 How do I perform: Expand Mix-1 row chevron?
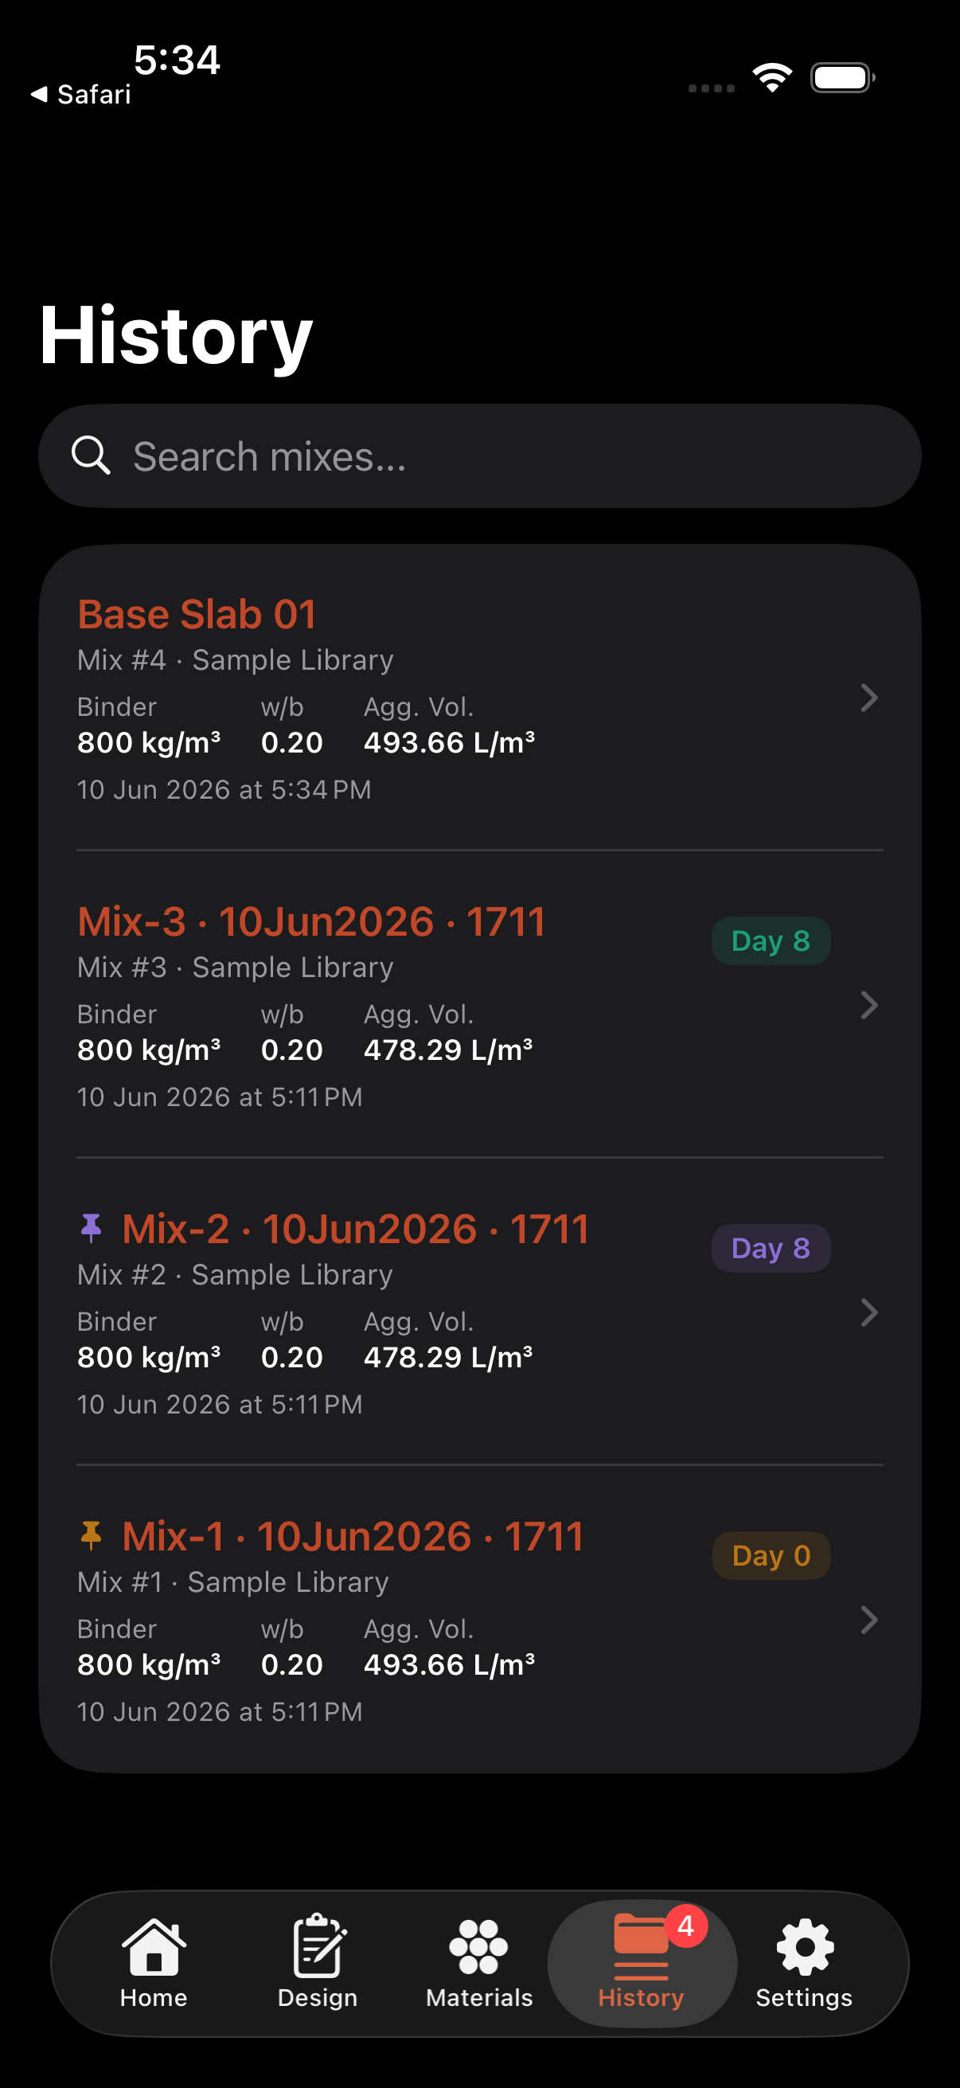pos(869,1620)
